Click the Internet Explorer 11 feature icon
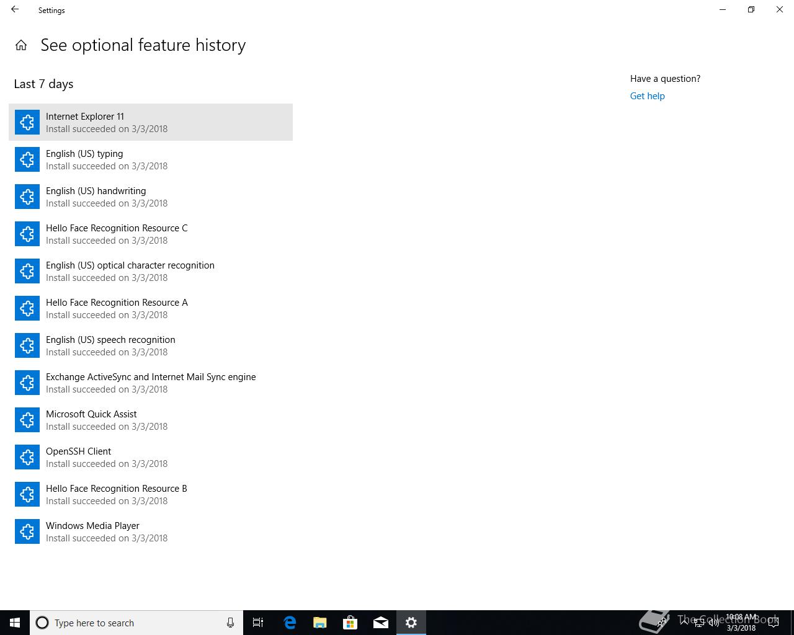This screenshot has width=794, height=635. tap(27, 122)
